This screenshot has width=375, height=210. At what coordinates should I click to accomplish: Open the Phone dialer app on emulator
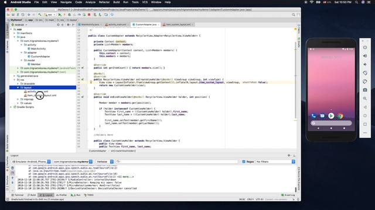coord(313,116)
